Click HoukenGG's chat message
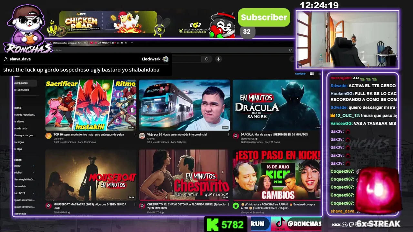This screenshot has width=413, height=232. tap(364, 97)
